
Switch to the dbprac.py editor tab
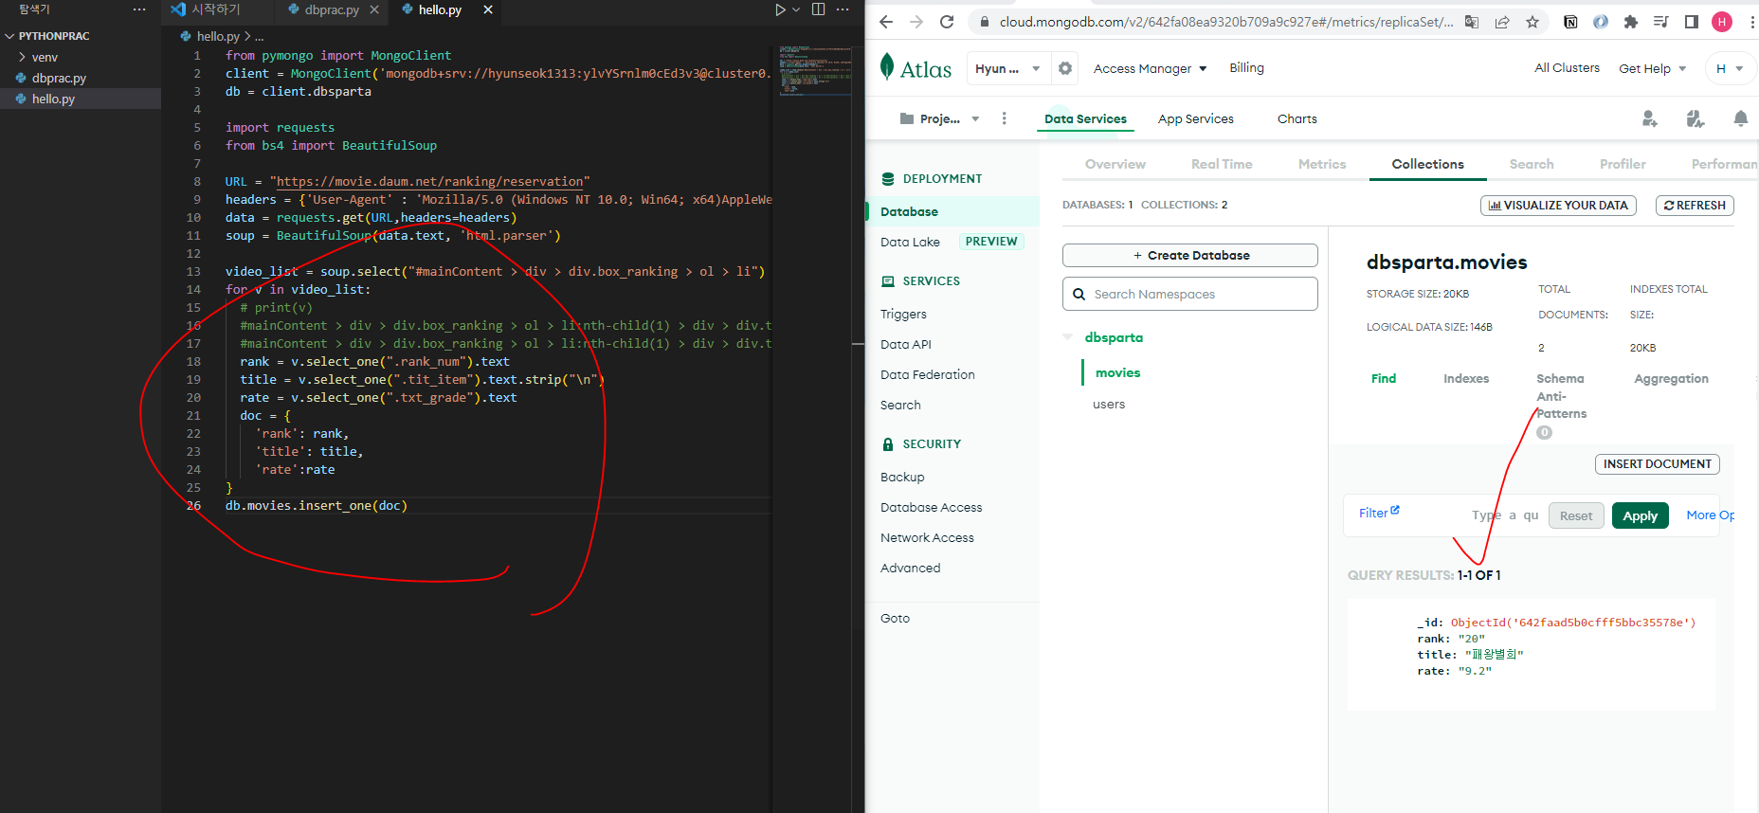332,9
